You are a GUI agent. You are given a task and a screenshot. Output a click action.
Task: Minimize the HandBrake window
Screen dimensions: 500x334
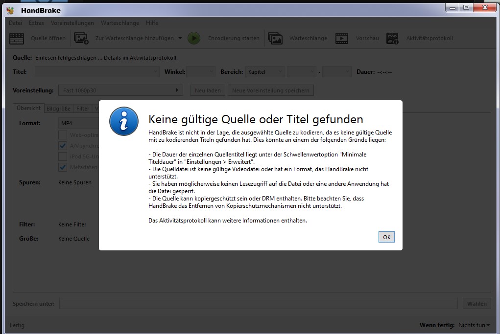click(452, 8)
